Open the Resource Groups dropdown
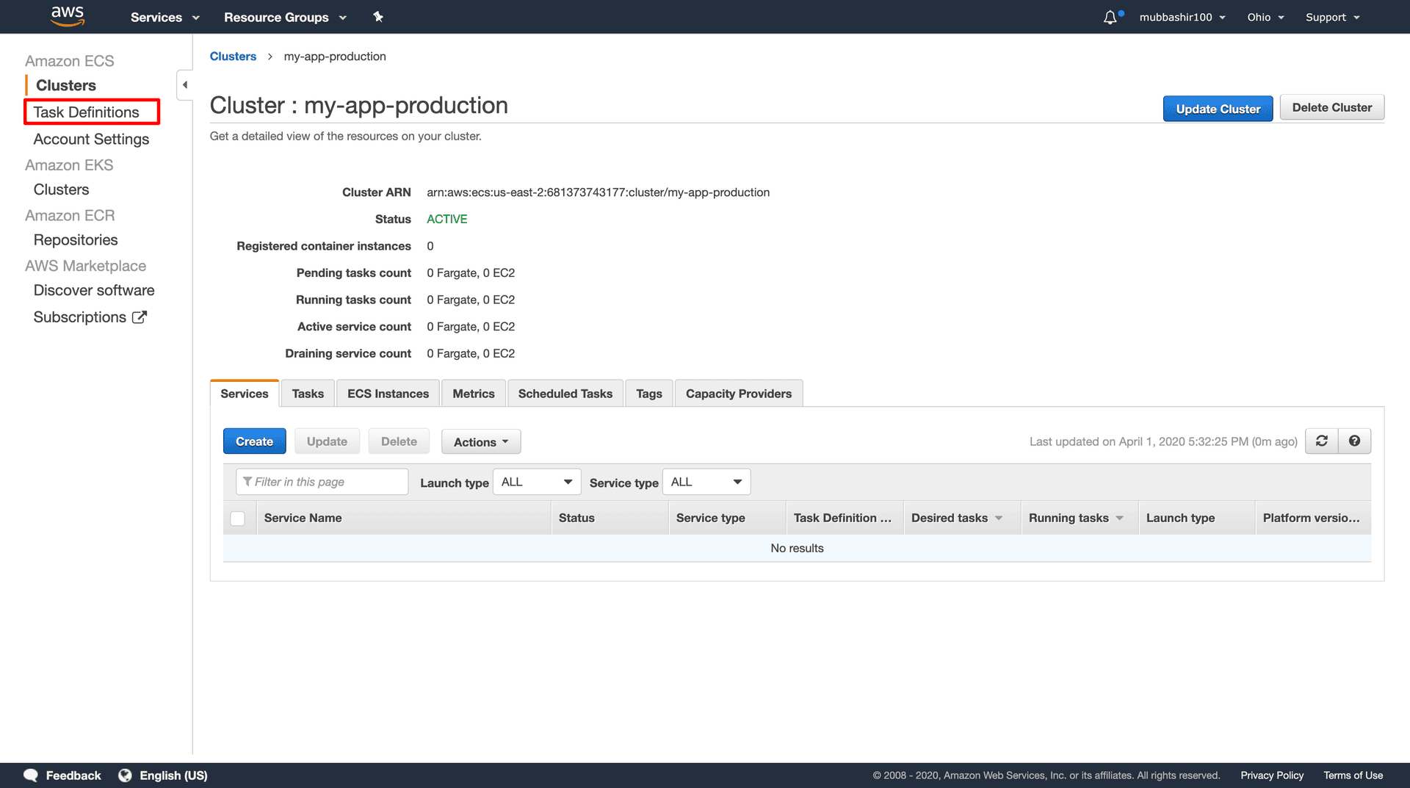Viewport: 1410px width, 788px height. (x=286, y=17)
